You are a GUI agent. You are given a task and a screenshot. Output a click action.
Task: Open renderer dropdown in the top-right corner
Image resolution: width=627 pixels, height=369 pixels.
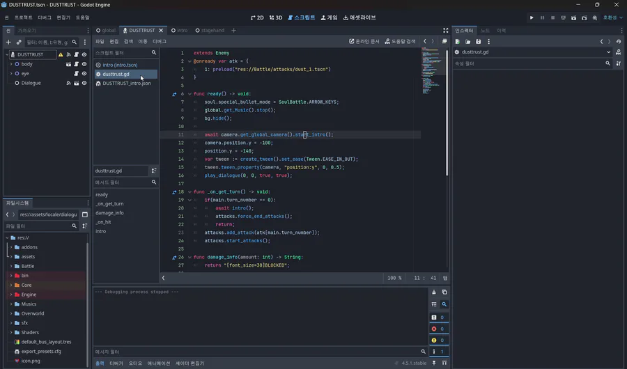click(x=613, y=17)
